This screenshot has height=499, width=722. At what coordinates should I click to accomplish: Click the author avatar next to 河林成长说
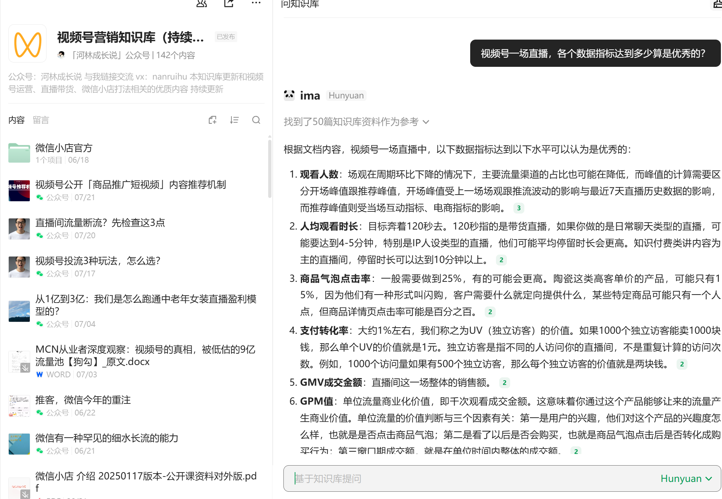click(x=61, y=55)
